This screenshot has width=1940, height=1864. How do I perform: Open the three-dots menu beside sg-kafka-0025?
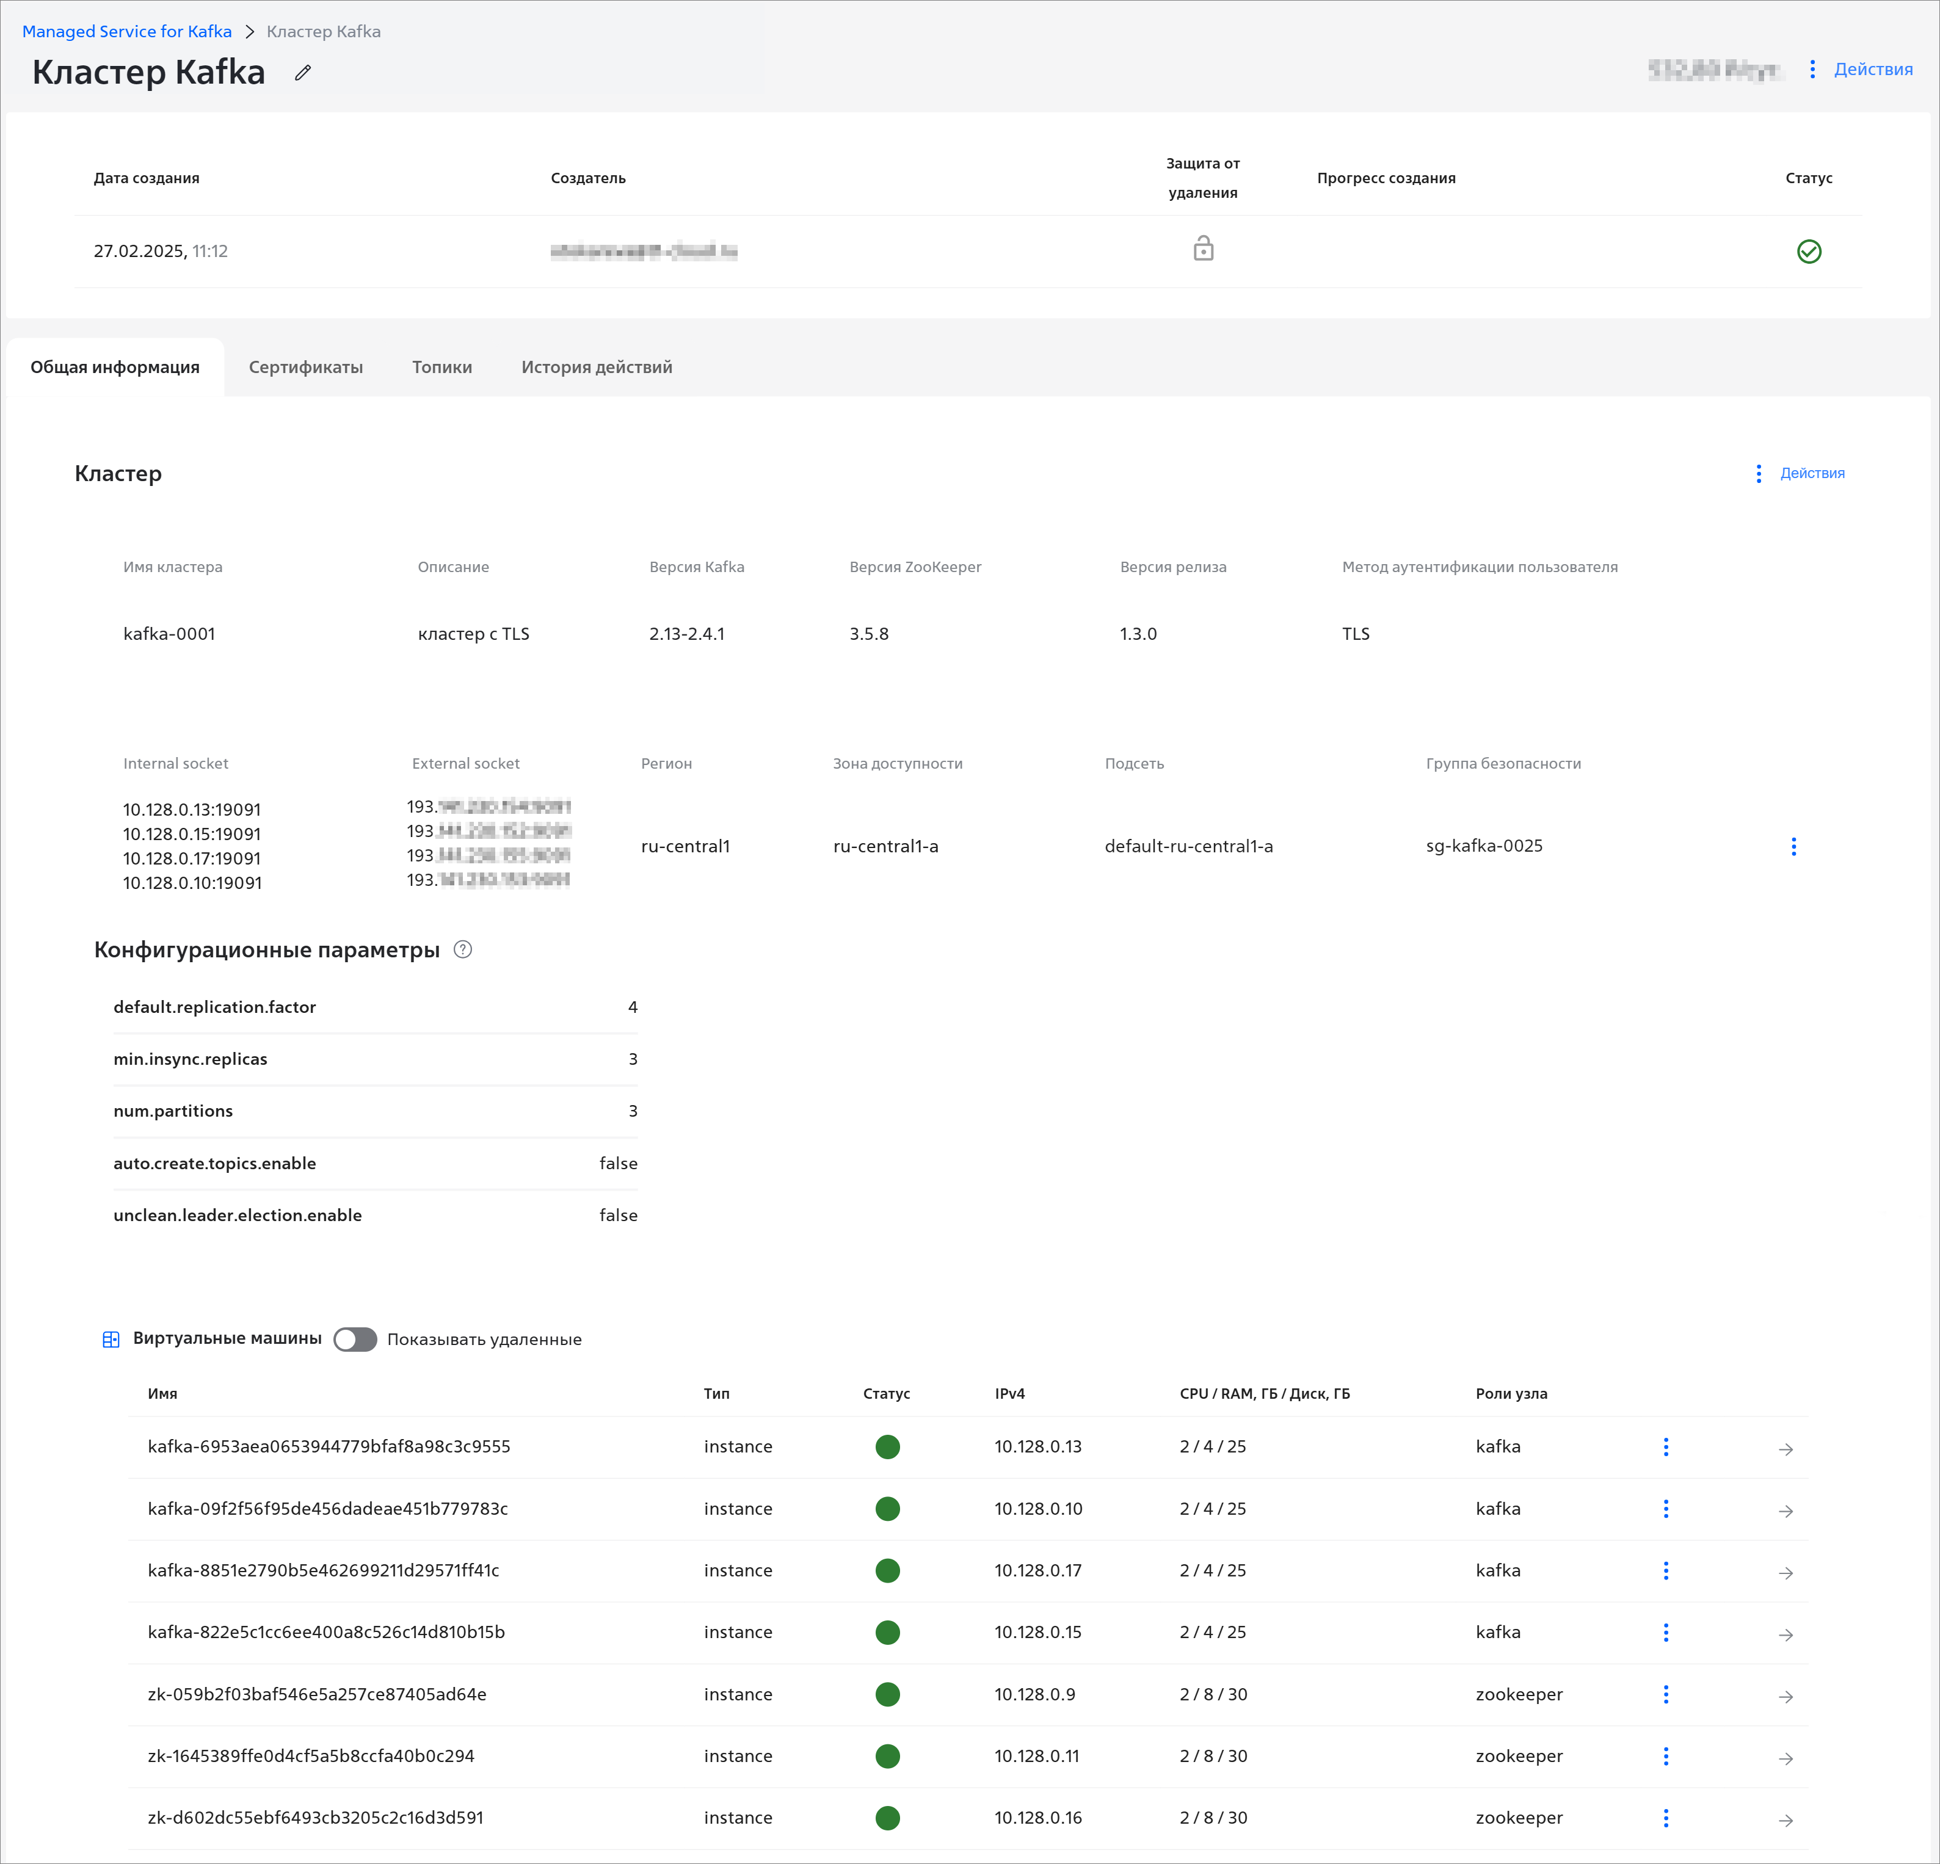(x=1792, y=846)
